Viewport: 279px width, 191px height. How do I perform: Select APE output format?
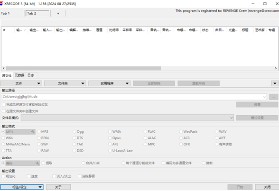click(113, 144)
